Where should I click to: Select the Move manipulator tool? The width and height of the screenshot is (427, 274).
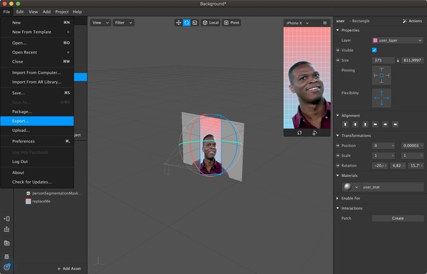[x=179, y=23]
